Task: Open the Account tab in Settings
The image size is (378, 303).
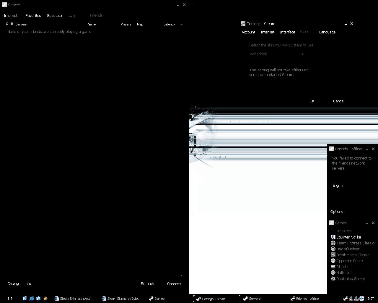Action: 248,32
